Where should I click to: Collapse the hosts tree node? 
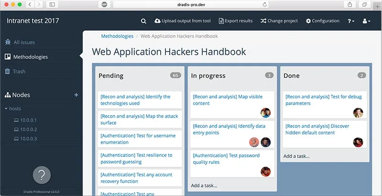6,109
